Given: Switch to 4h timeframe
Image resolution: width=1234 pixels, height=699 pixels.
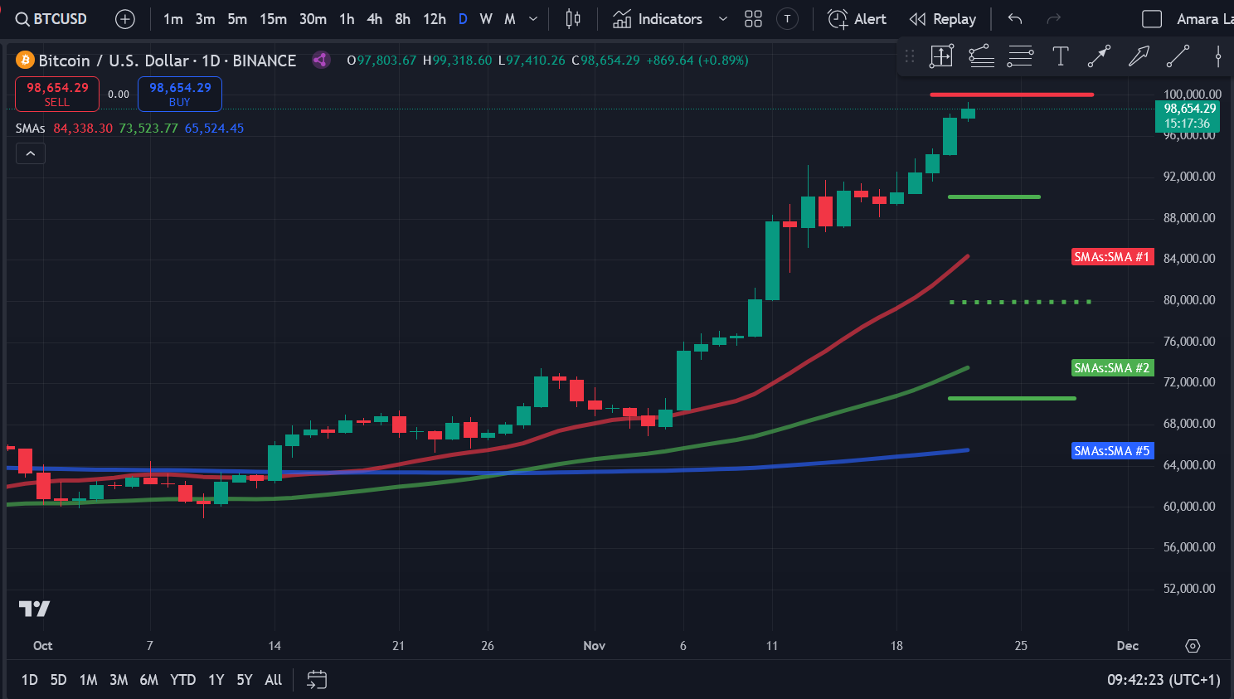Looking at the screenshot, I should pos(375,19).
